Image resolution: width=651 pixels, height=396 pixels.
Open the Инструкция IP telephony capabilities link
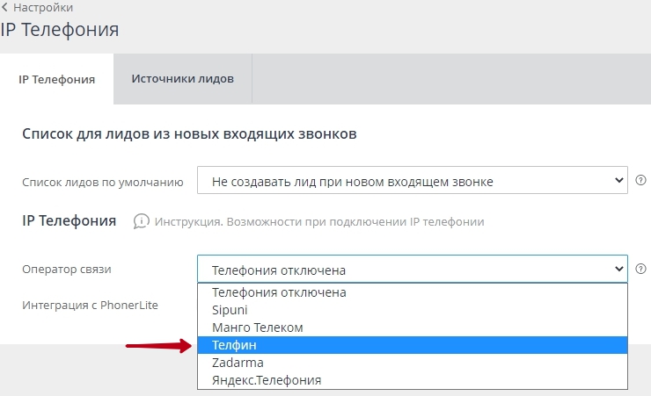(319, 222)
